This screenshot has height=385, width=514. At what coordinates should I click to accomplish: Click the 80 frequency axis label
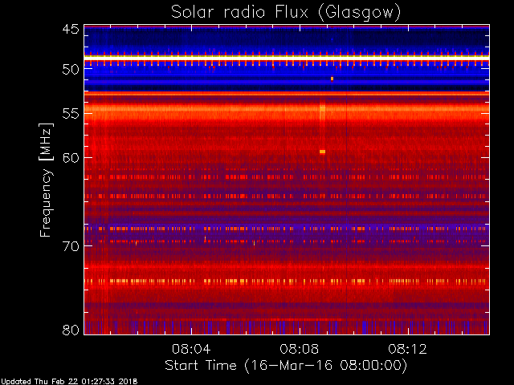[x=71, y=330]
